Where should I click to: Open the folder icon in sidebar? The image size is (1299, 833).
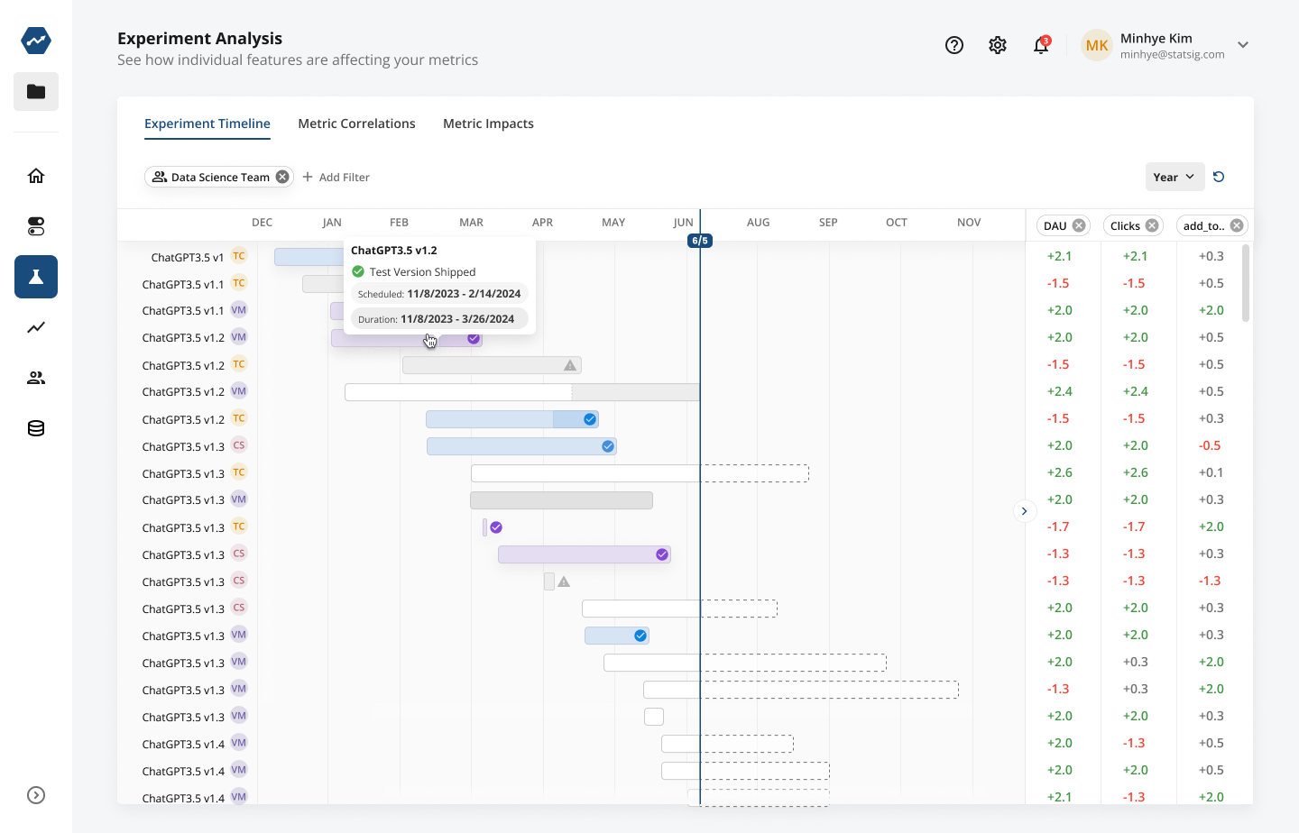click(36, 91)
